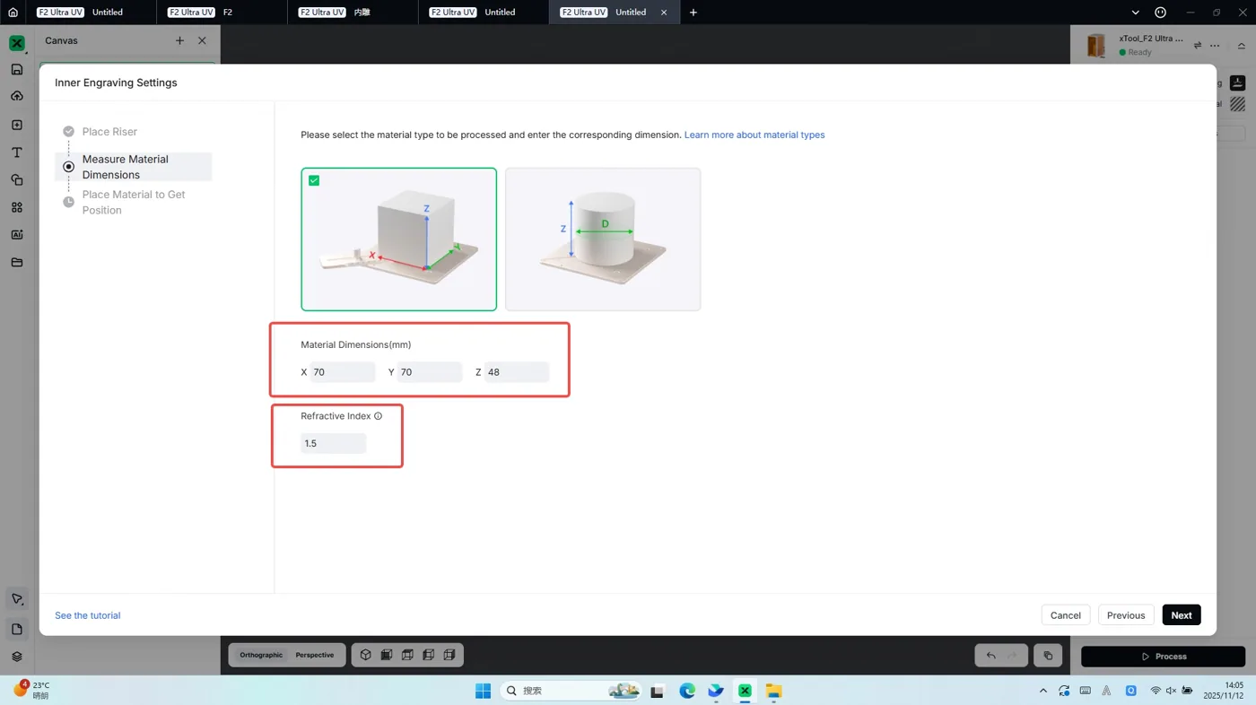
Task: Open the Layers panel icon
Action: 16,657
